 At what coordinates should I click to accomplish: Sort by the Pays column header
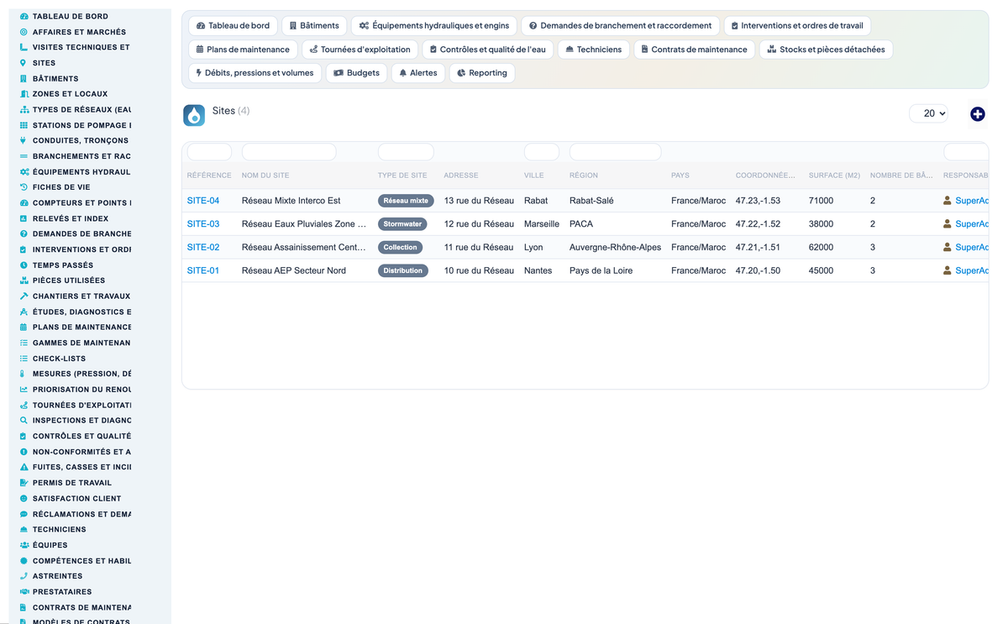click(680, 176)
